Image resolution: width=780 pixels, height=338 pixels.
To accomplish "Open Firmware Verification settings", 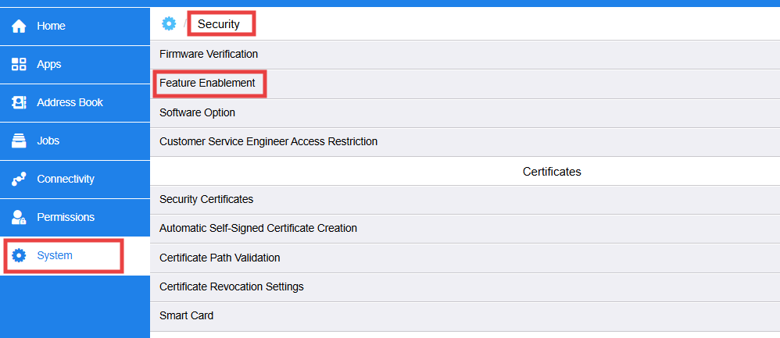I will [209, 55].
